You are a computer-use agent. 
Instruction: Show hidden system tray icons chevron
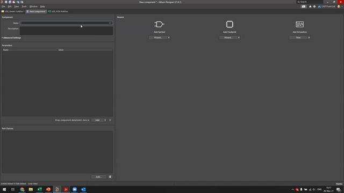click(292, 189)
